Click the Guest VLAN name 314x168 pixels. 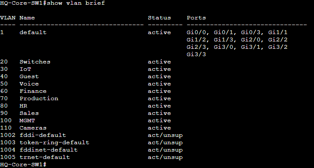29,76
